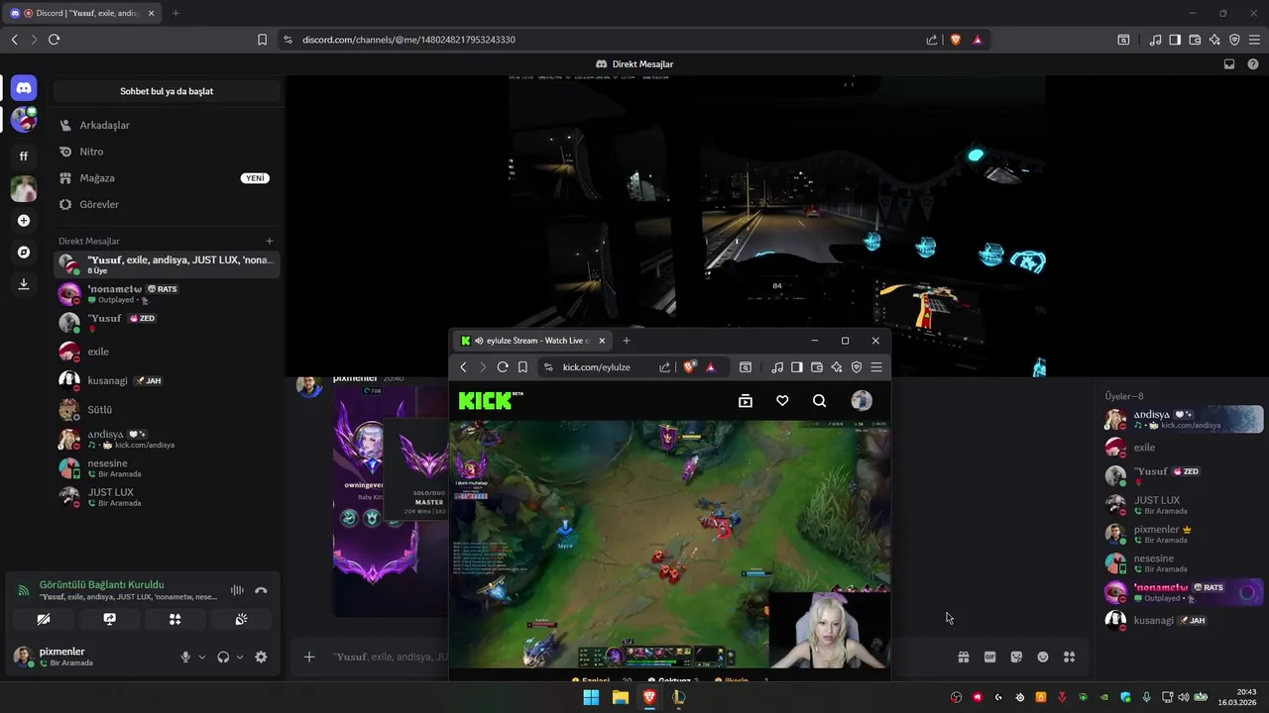Open GIF picker in message bar
Image resolution: width=1269 pixels, height=713 pixels.
989,657
